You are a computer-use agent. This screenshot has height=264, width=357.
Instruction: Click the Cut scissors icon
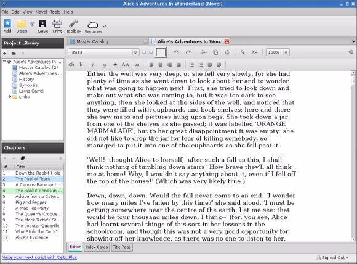coord(204,52)
